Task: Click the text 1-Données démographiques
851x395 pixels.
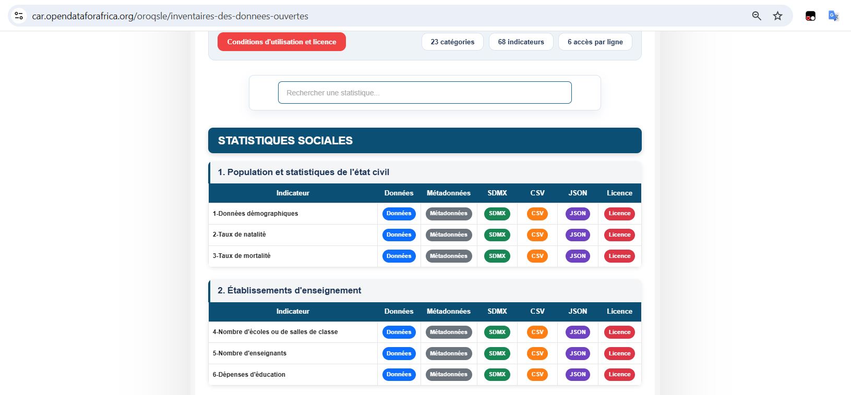Action: click(x=255, y=214)
